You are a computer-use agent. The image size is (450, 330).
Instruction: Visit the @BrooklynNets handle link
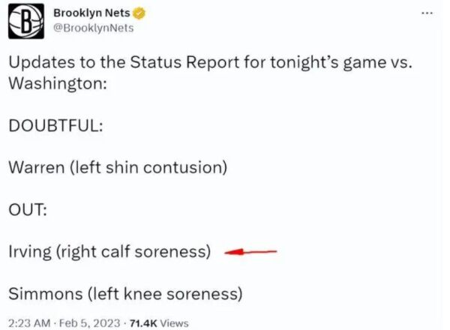pos(94,28)
